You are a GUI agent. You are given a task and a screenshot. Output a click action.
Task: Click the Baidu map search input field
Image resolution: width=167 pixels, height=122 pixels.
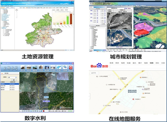tap(138, 67)
